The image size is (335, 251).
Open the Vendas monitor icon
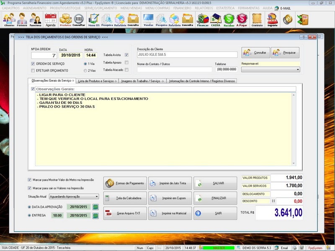(149, 20)
